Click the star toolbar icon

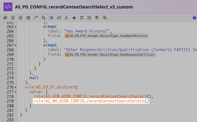74,18
